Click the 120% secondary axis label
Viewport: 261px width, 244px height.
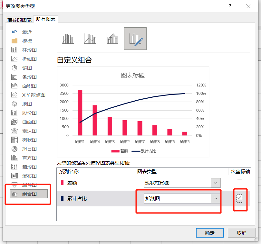(201, 85)
